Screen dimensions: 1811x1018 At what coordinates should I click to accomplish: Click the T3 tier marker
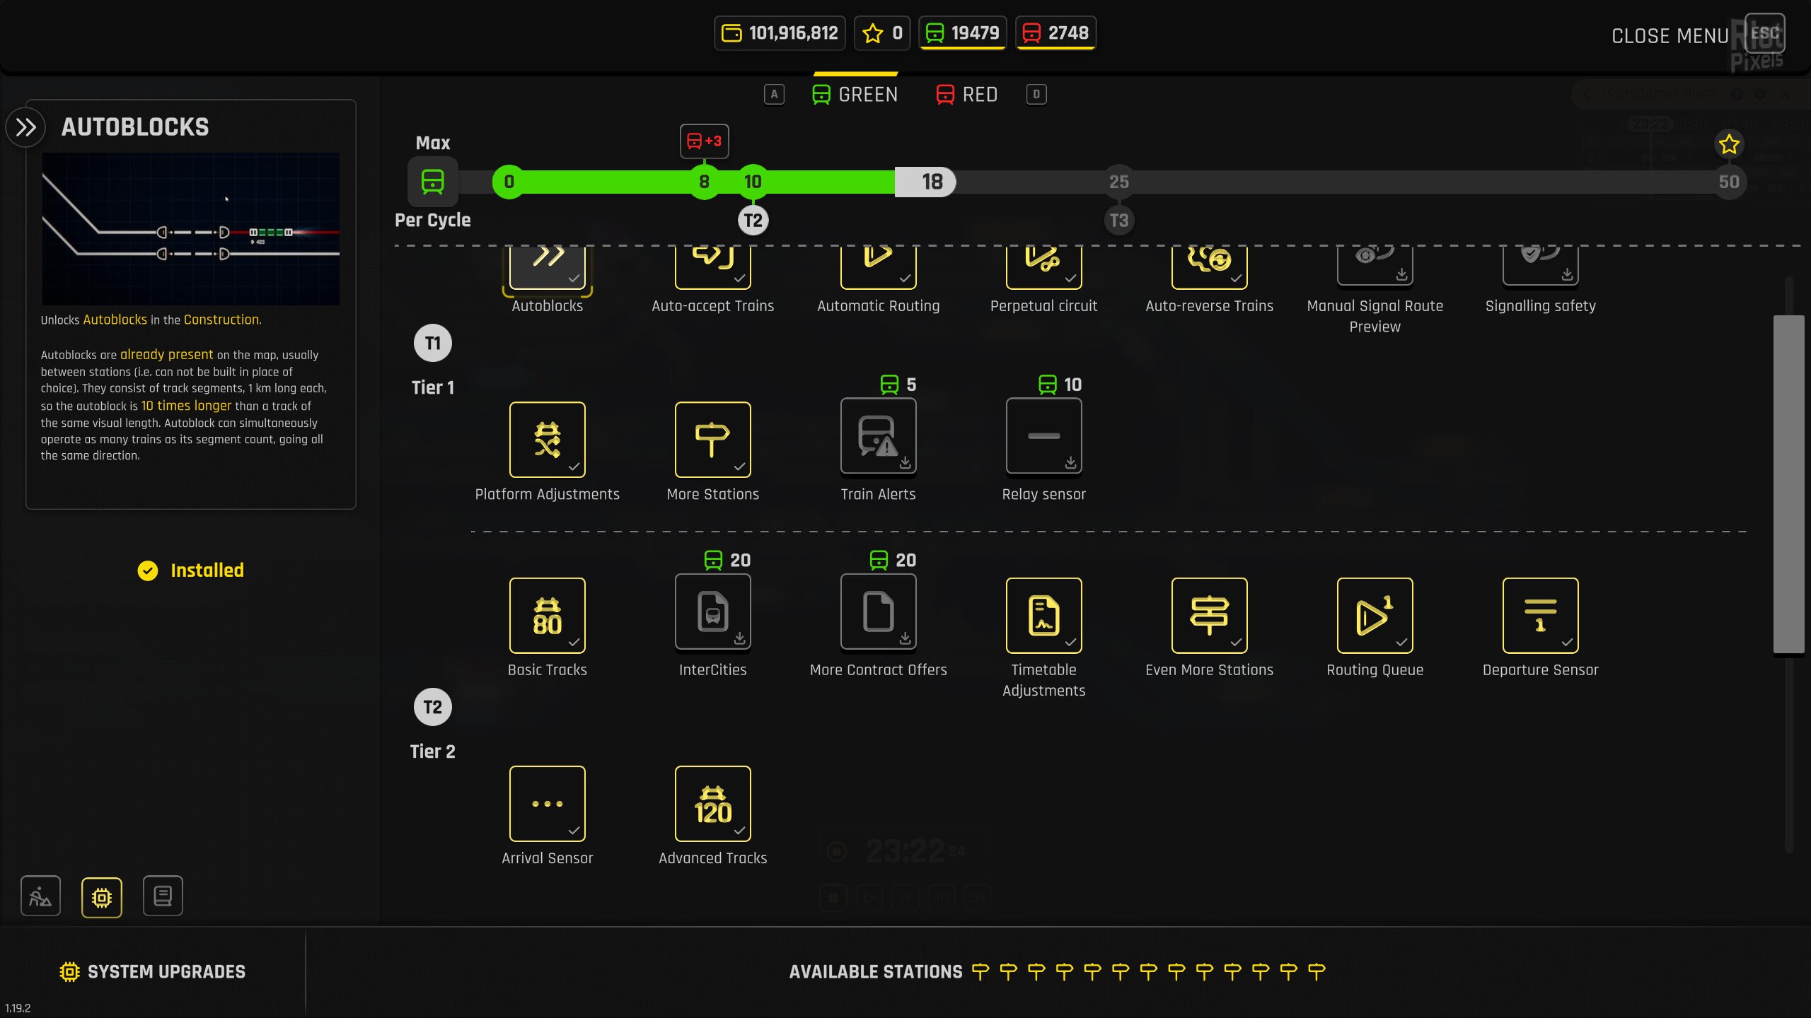1118,220
